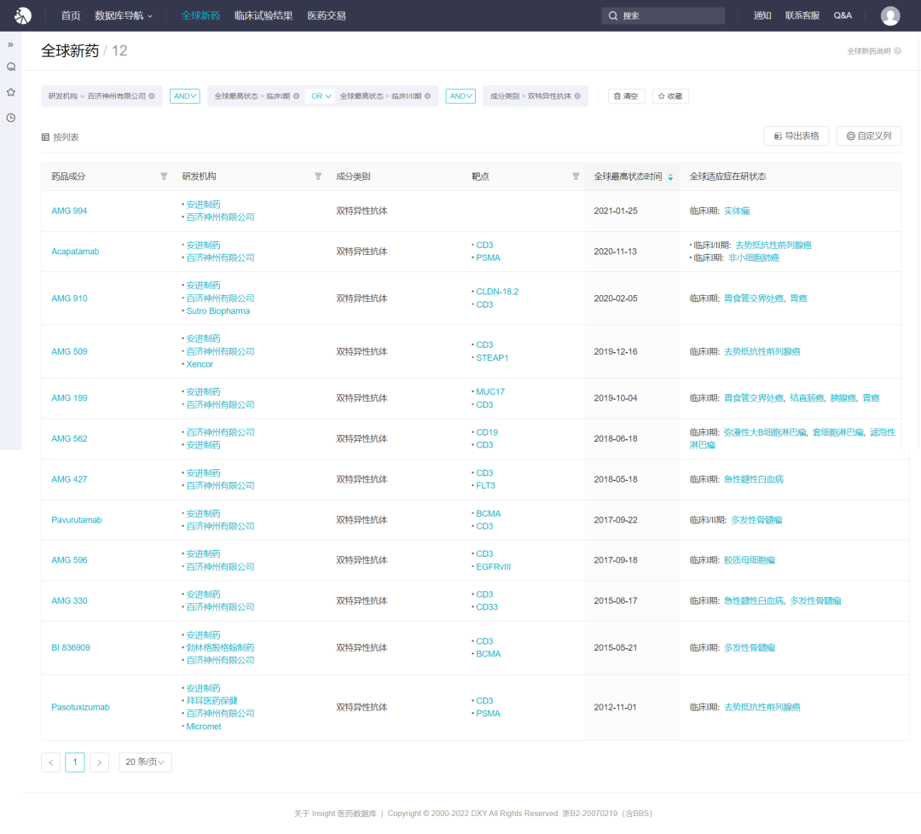Open 实体瘤 indication link for AMG 994
This screenshot has height=834, width=921.
[737, 211]
